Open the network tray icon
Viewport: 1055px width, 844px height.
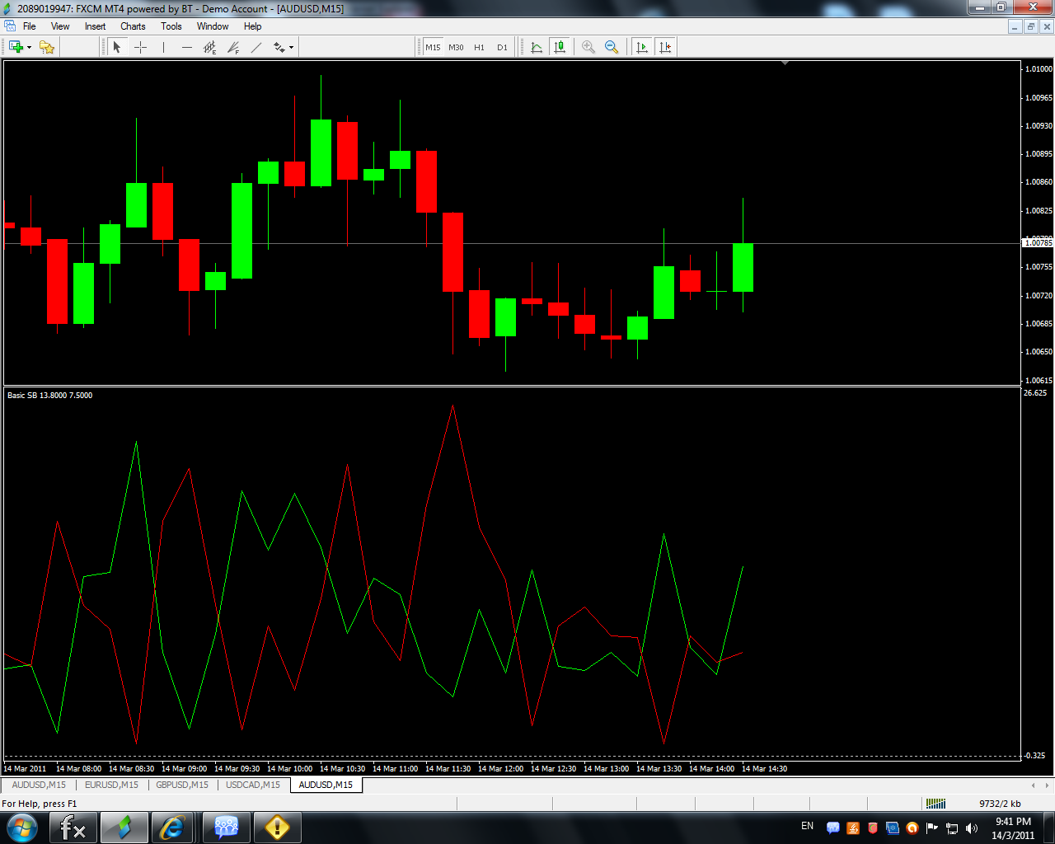tap(952, 828)
